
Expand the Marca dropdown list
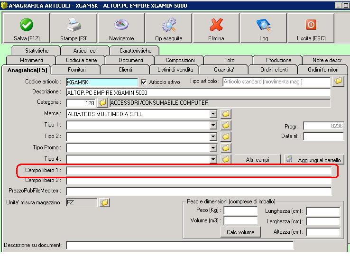(x=213, y=114)
